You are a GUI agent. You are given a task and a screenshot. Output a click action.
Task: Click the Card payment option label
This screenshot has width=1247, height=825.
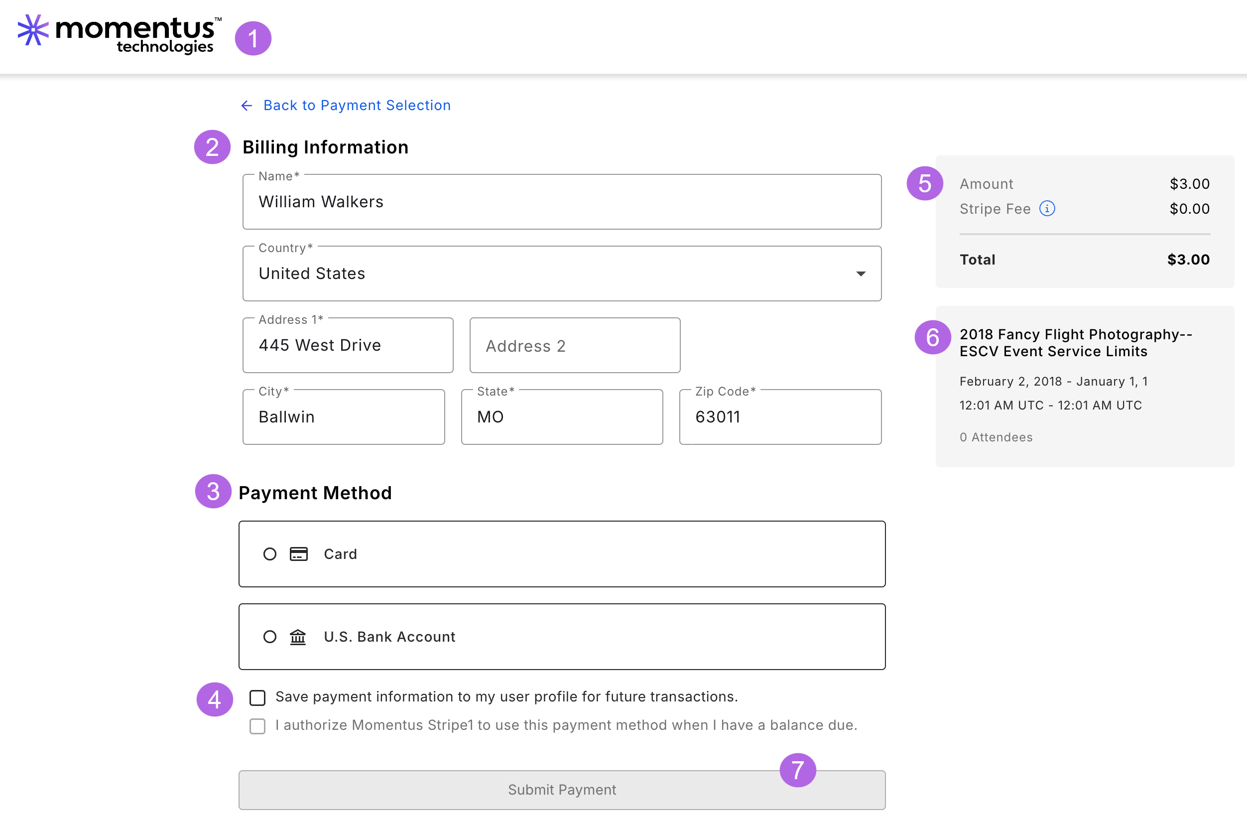pyautogui.click(x=340, y=554)
